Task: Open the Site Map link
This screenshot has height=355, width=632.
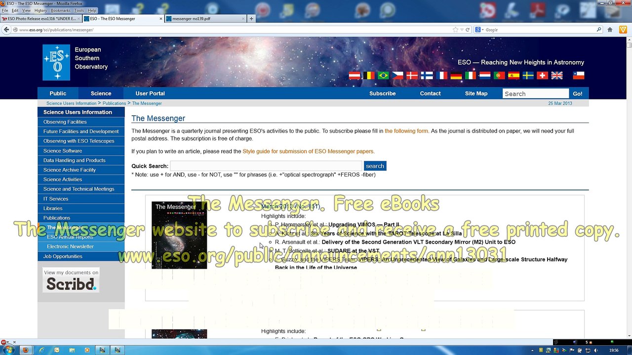Action: (476, 93)
